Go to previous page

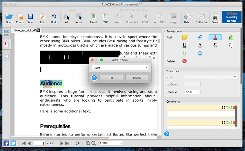point(29,143)
